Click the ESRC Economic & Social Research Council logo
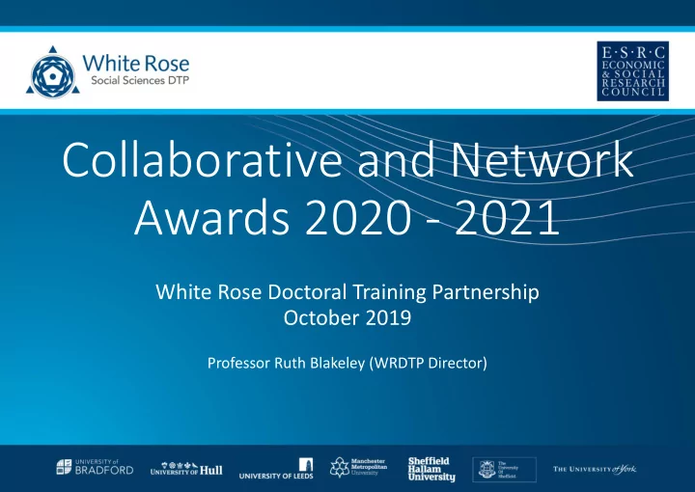 coord(632,71)
